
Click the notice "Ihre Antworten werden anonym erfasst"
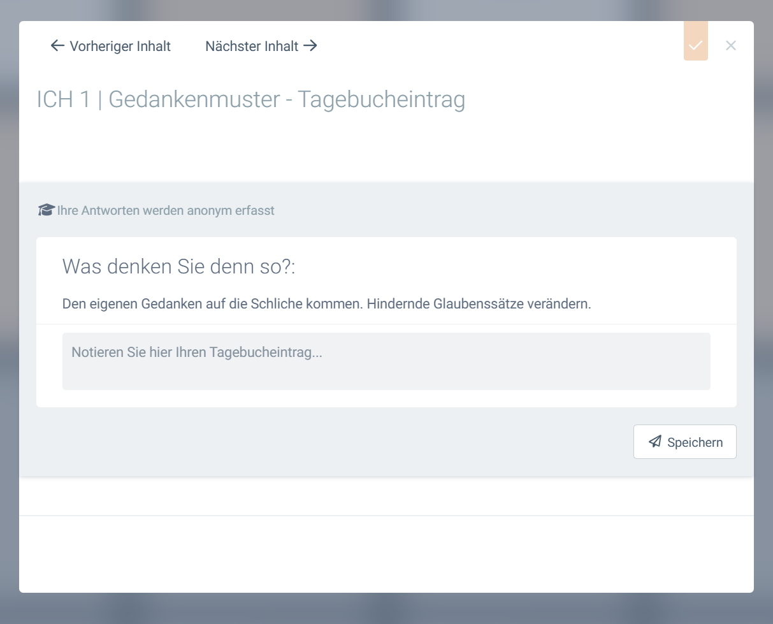coord(166,210)
